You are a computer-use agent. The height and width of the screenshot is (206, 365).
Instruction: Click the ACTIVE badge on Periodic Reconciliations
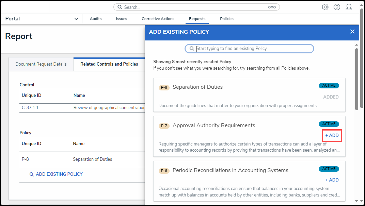coord(329,169)
